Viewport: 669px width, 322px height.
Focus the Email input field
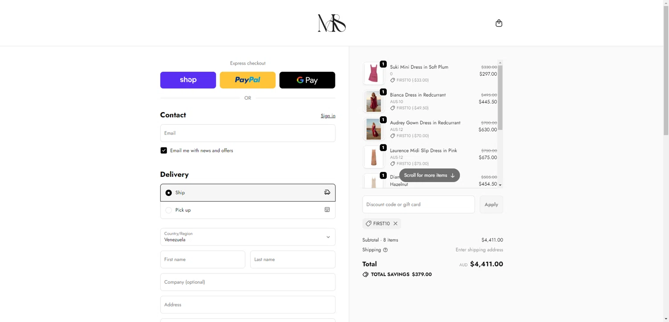248,133
